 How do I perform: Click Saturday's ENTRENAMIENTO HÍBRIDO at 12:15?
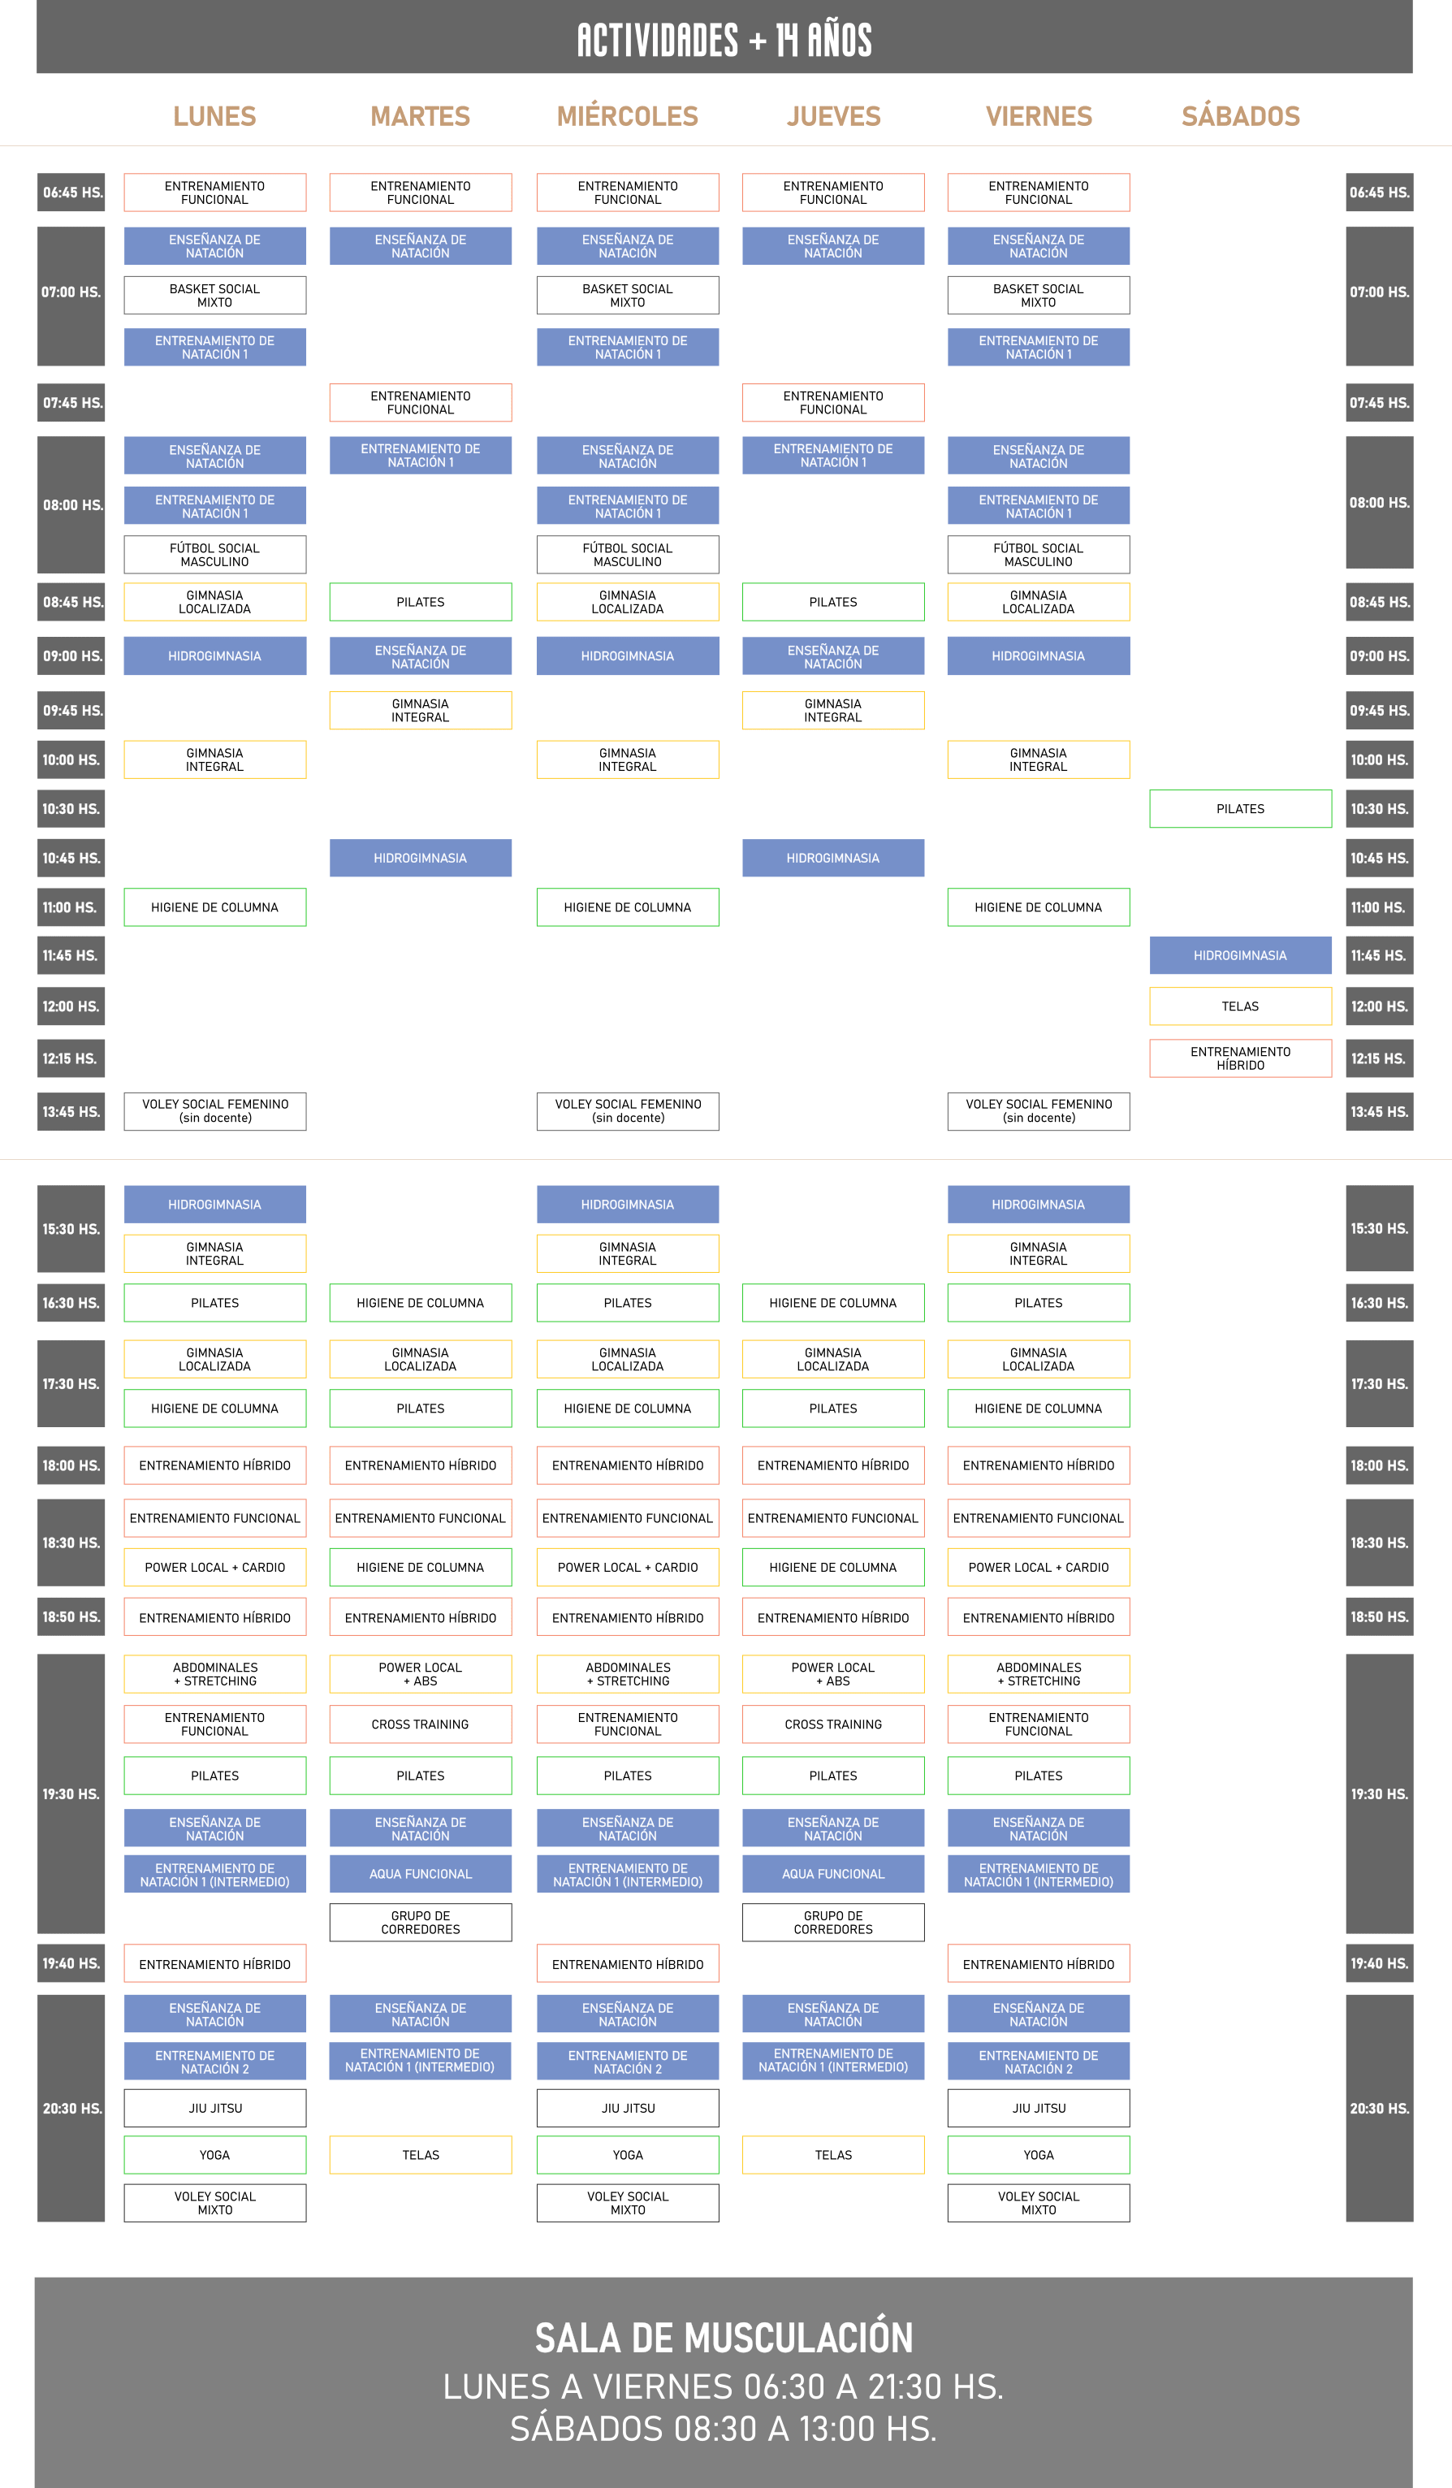(1240, 1058)
